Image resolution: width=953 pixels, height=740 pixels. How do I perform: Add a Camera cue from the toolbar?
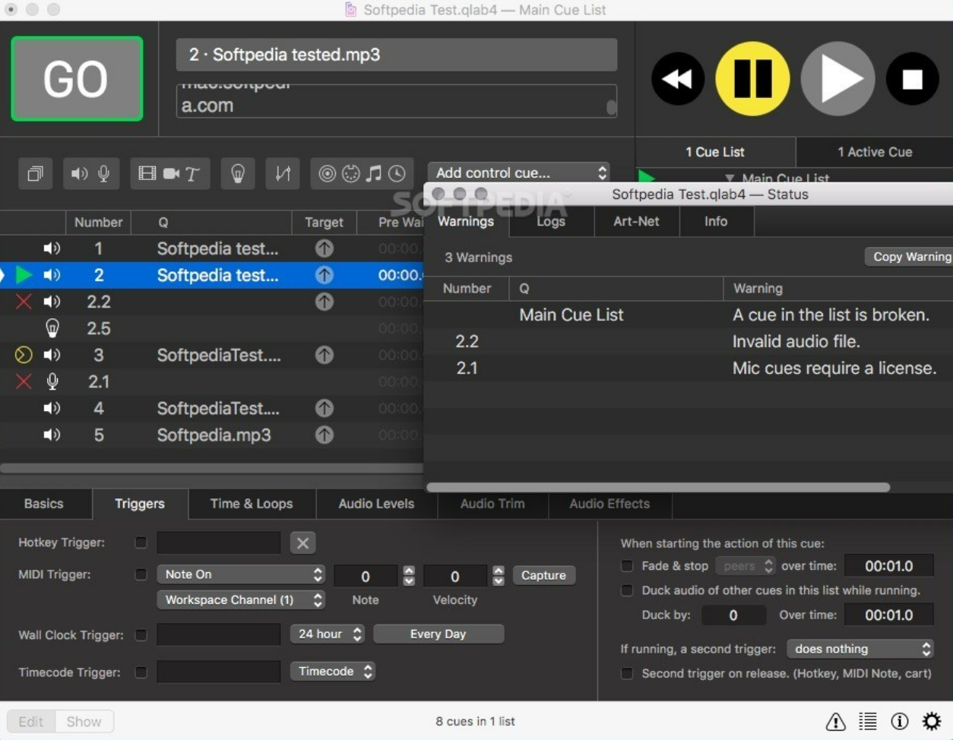point(171,174)
